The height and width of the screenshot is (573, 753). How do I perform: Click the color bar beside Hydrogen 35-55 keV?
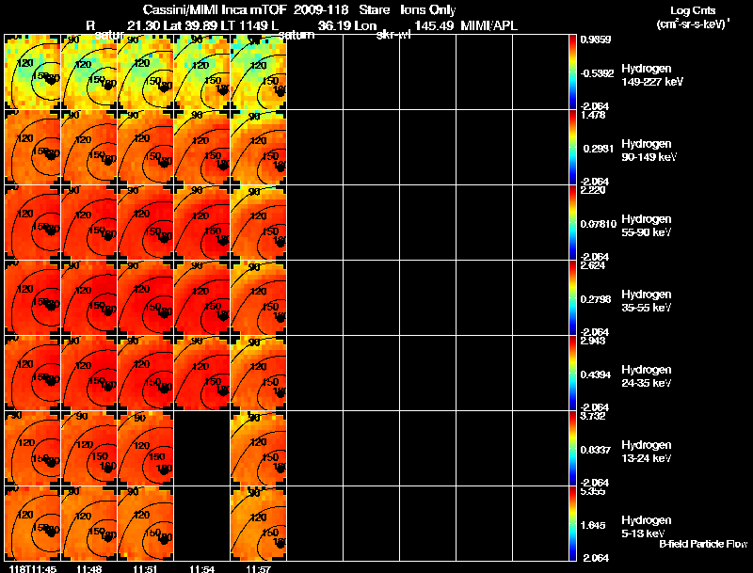(x=572, y=298)
